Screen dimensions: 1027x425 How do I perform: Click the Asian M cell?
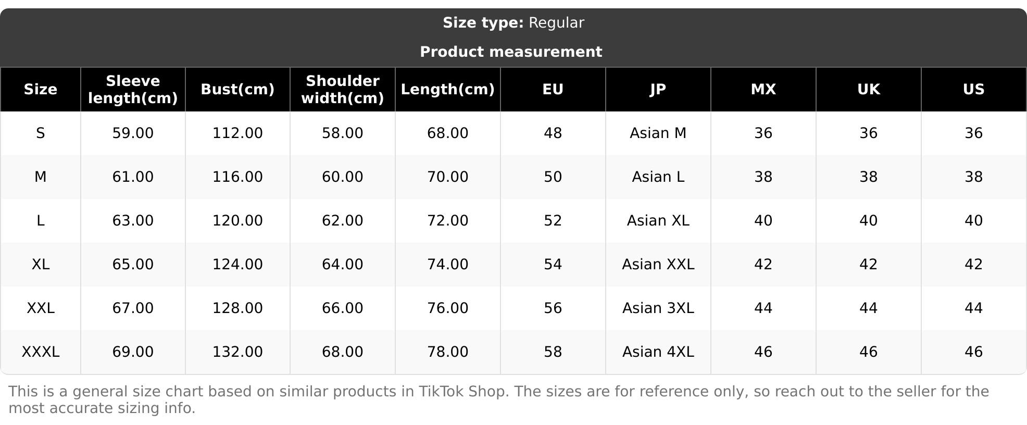[x=658, y=133]
